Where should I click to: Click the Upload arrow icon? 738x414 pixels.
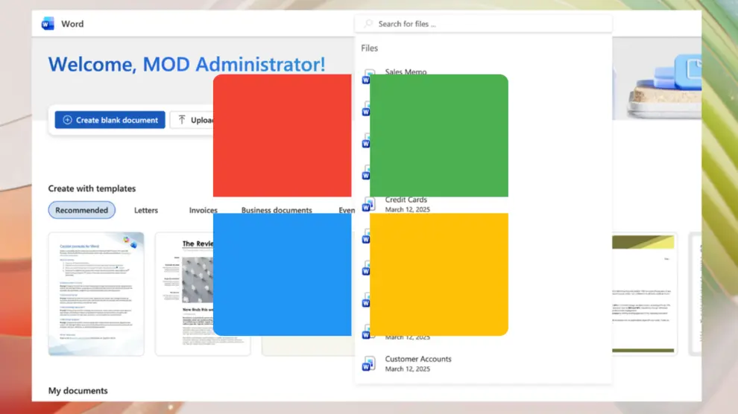182,120
